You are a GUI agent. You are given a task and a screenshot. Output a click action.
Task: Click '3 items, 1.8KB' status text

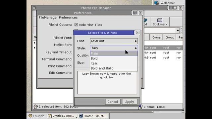click(x=154, y=107)
